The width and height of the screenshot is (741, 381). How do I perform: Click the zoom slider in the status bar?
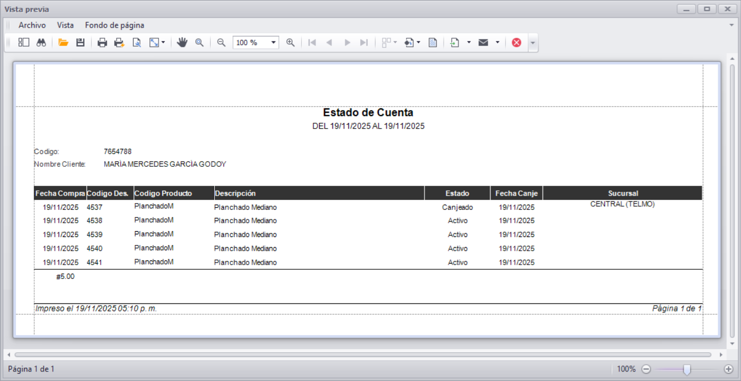click(687, 369)
